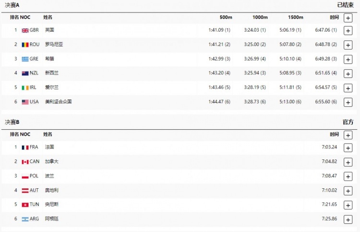
Task: Click the Great Britain flag icon
Action: (25, 30)
